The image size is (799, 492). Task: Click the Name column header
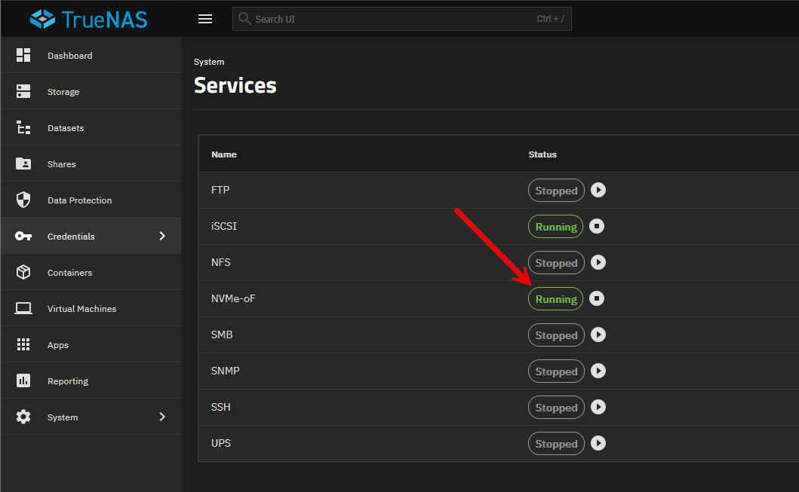click(224, 154)
